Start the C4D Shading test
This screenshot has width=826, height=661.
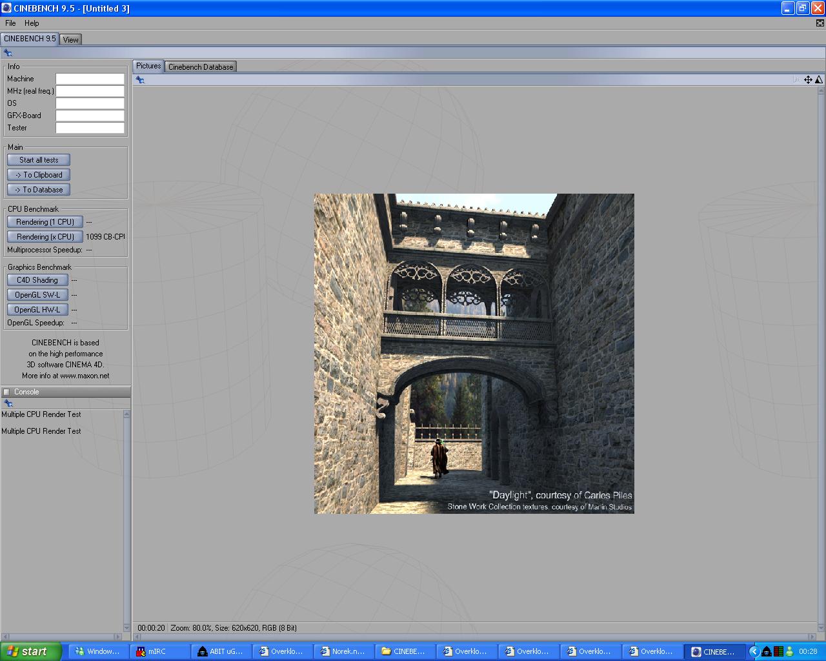[37, 280]
